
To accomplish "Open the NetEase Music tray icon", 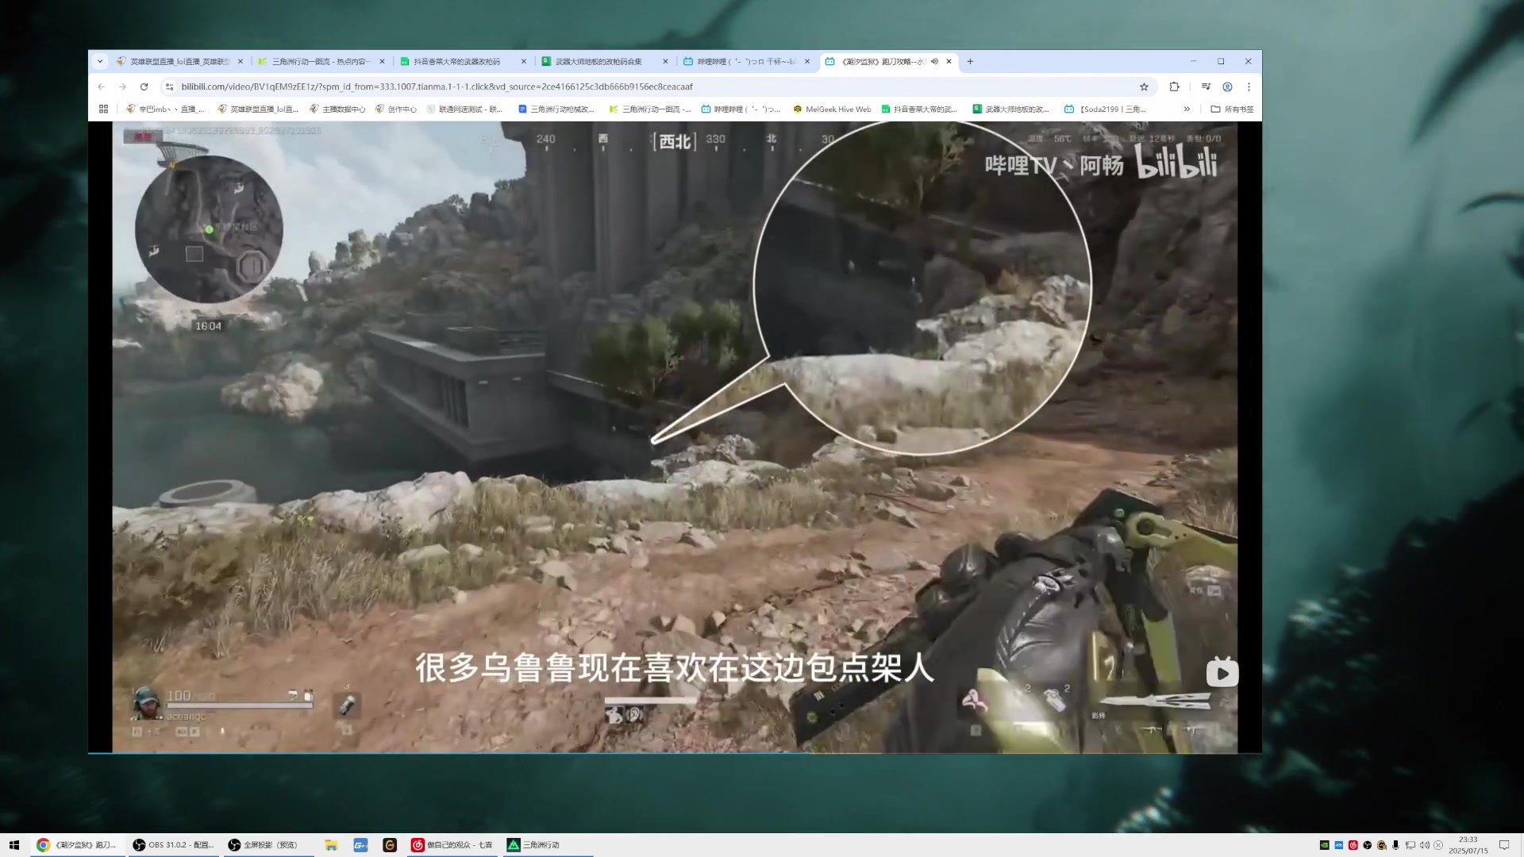I will coord(1353,845).
